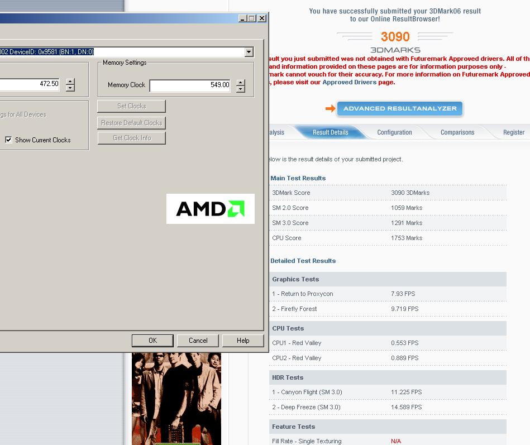Image resolution: width=530 pixels, height=445 pixels.
Task: Increase the 472.50 clock with up spinner
Action: (70, 82)
